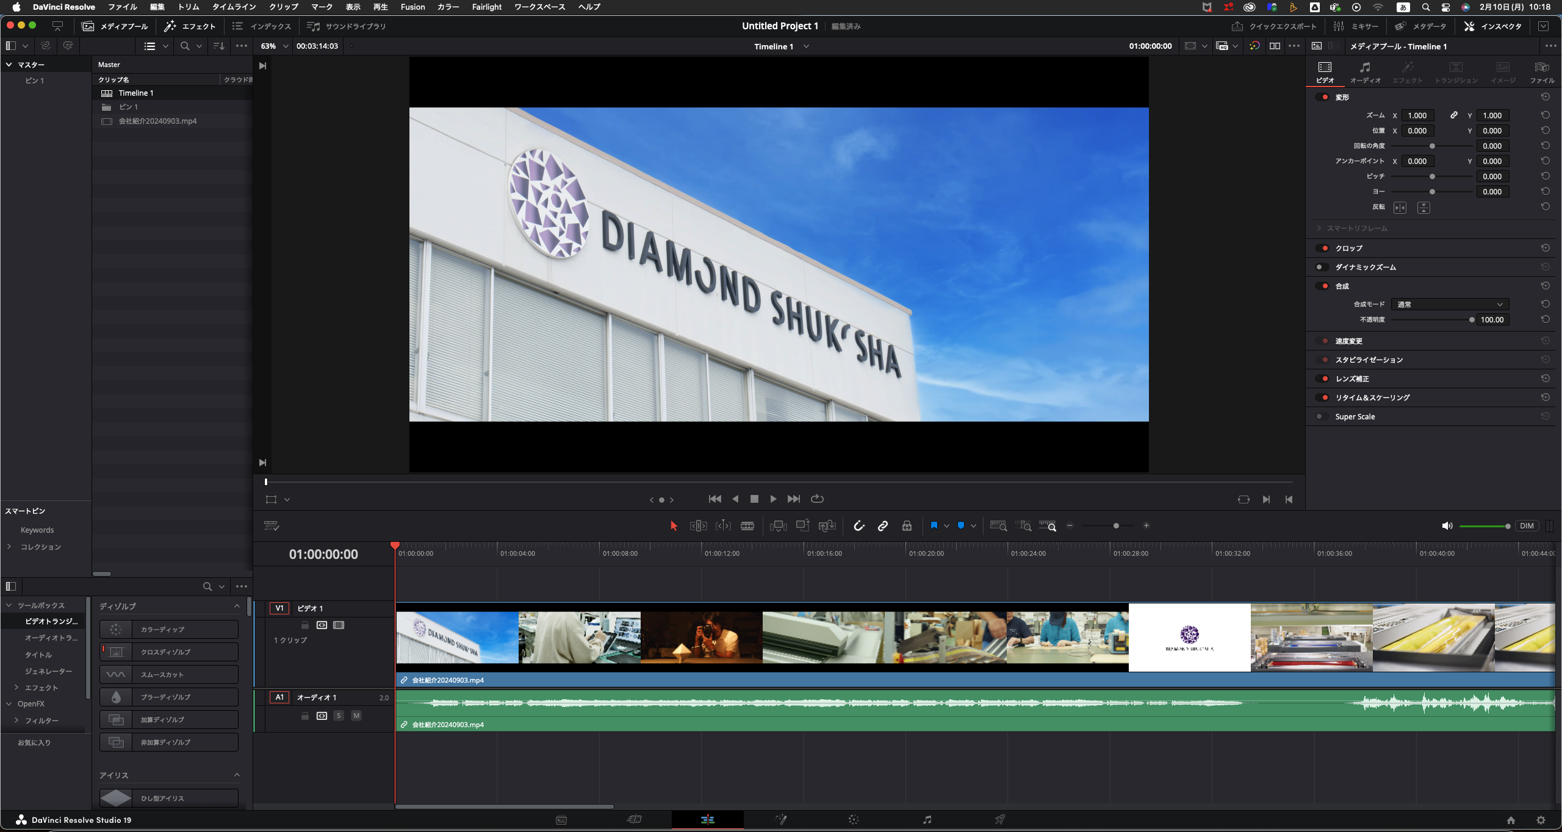Adjust the monitor volume slider
The width and height of the screenshot is (1562, 832).
(1485, 526)
